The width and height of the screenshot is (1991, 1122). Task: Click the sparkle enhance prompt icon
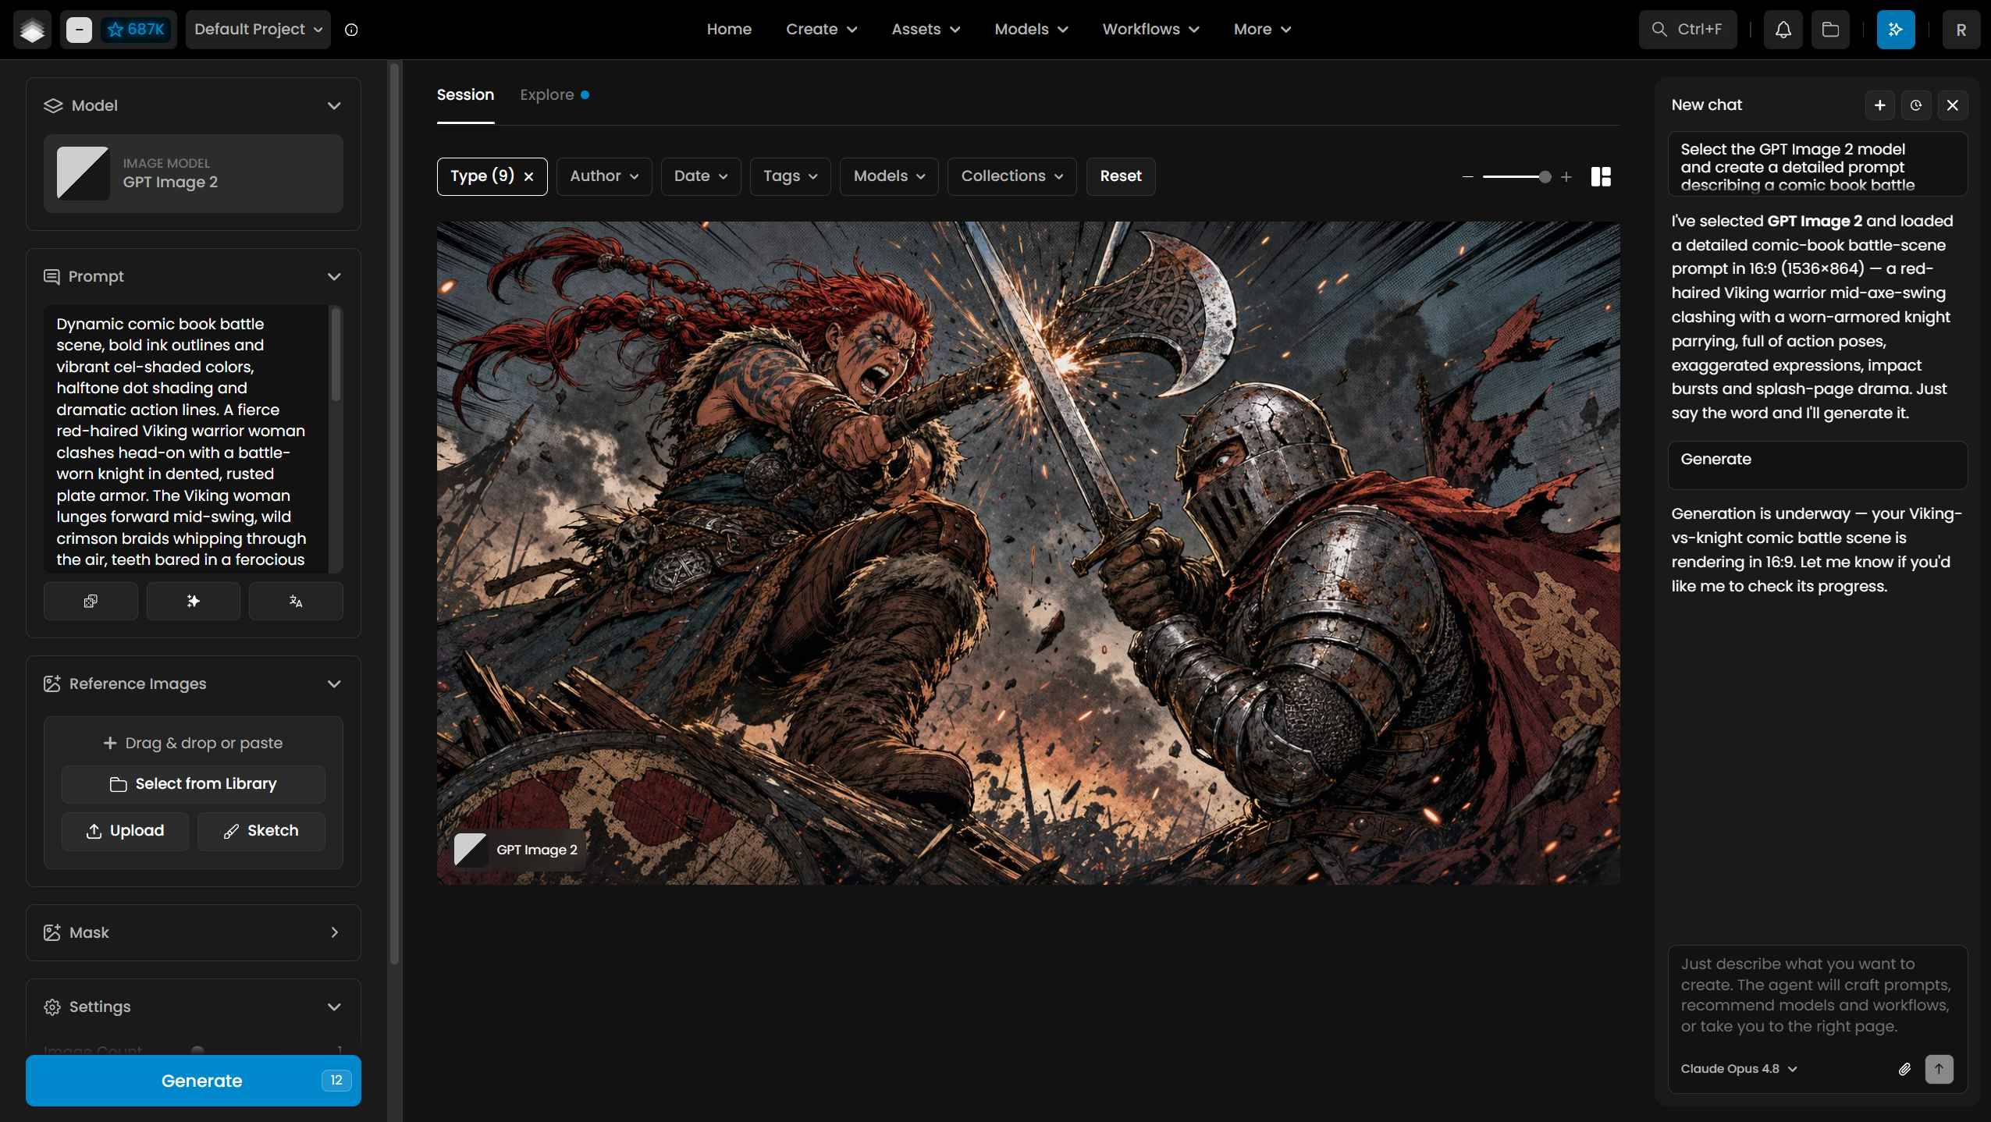pyautogui.click(x=193, y=601)
